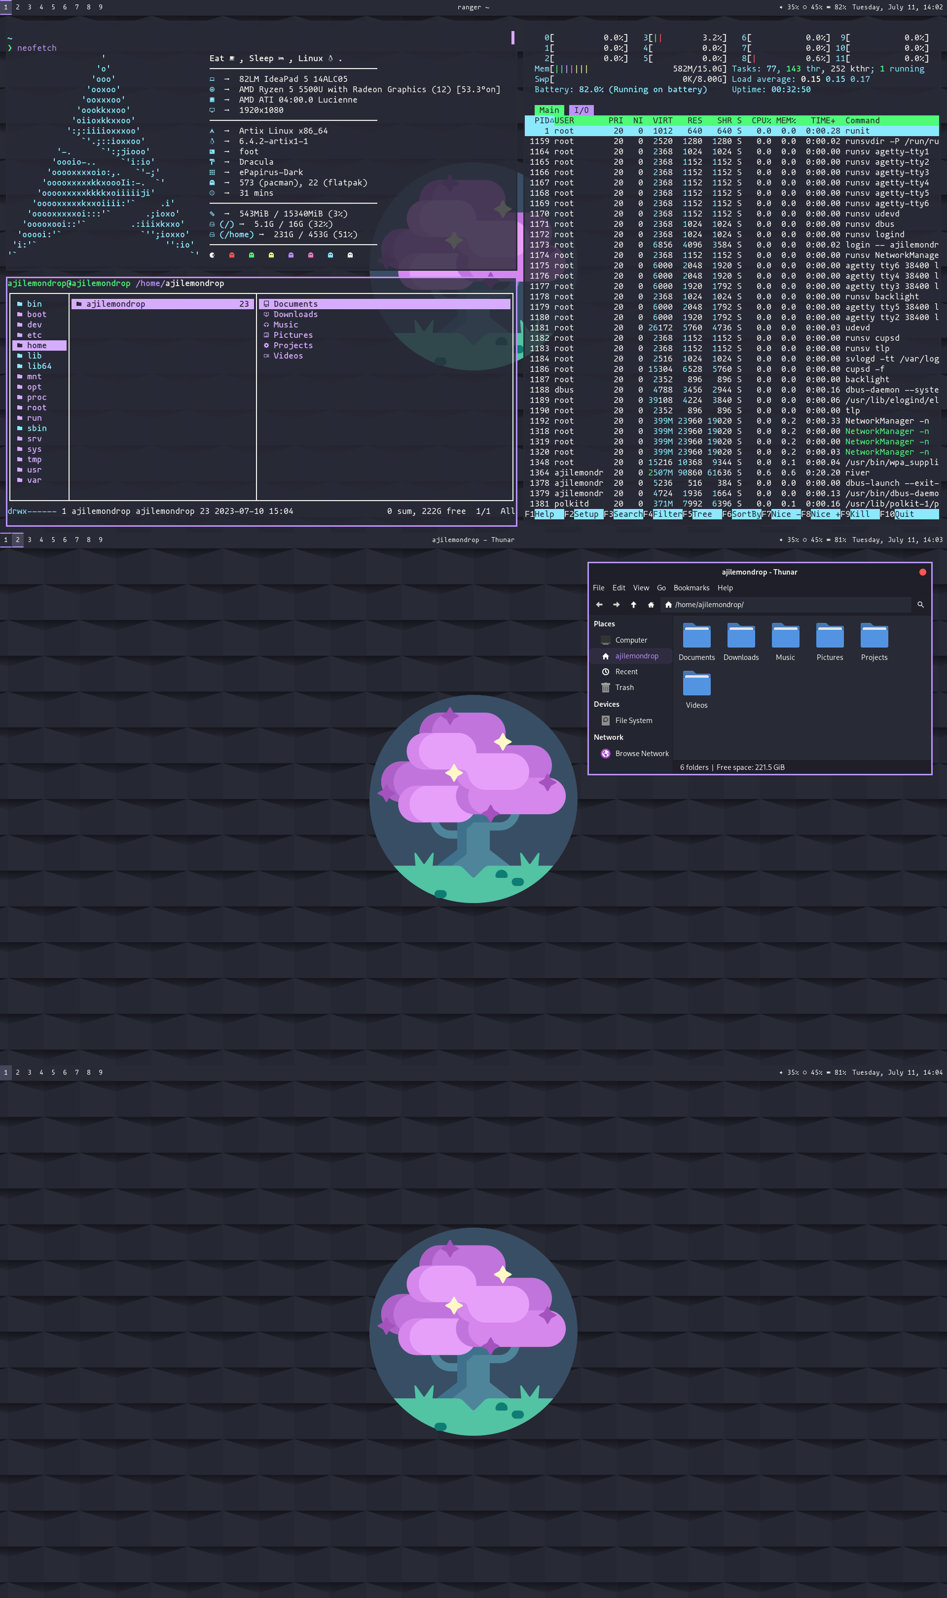Select the boot directory in ranger

tap(39, 315)
